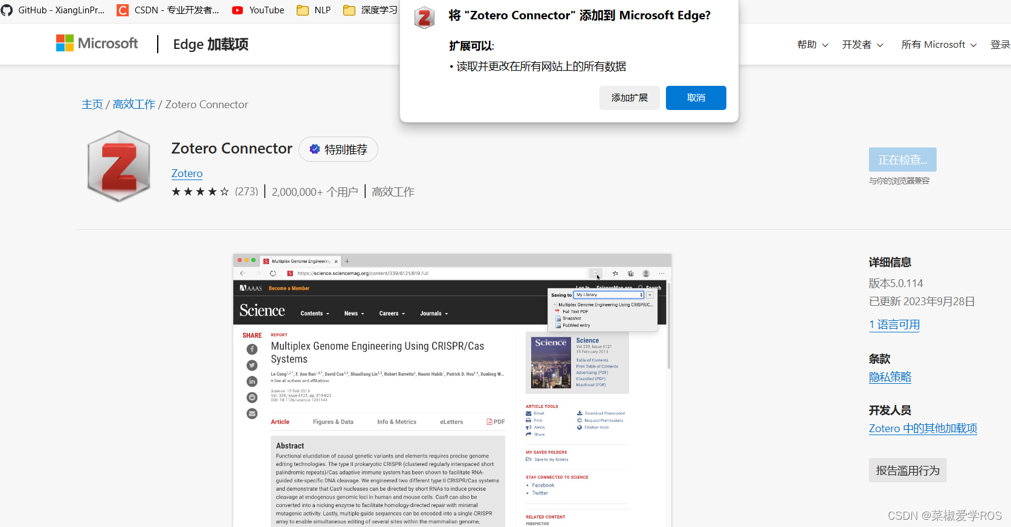The image size is (1011, 527).
Task: Click the (273) reviews count
Action: (246, 192)
